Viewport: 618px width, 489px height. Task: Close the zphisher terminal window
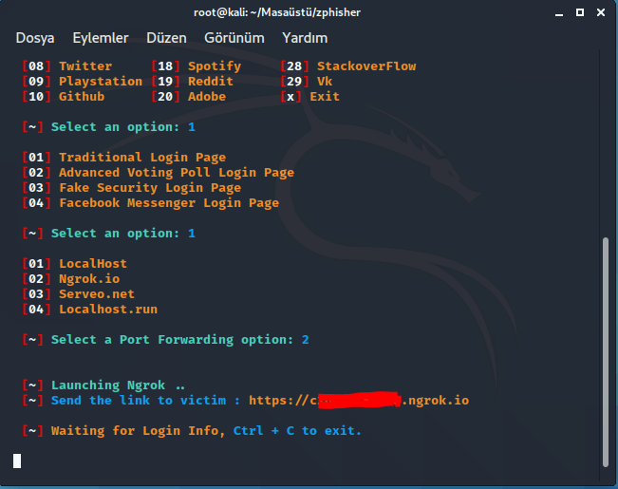pos(601,12)
